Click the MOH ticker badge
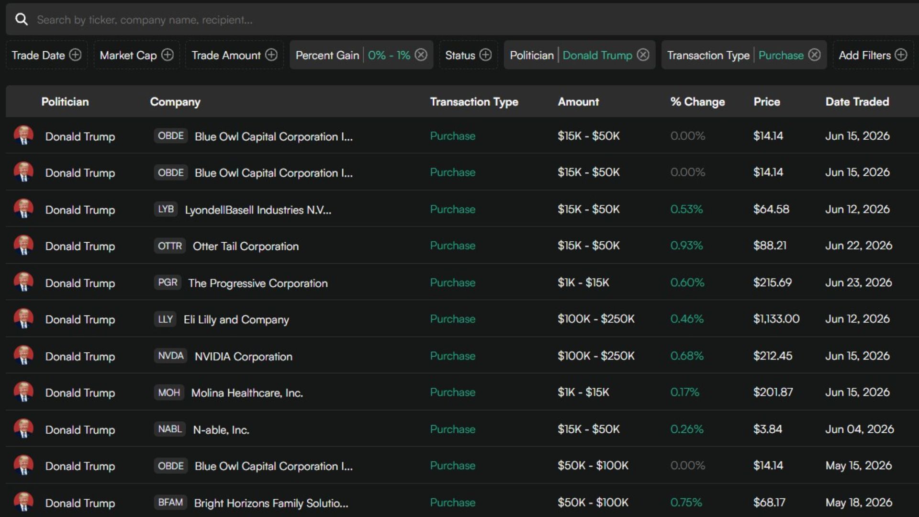The image size is (919, 517). (x=169, y=393)
